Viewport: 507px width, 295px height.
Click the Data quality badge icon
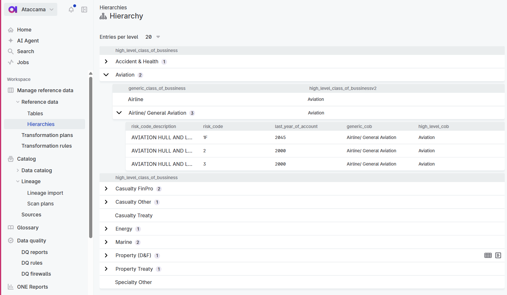pos(11,241)
